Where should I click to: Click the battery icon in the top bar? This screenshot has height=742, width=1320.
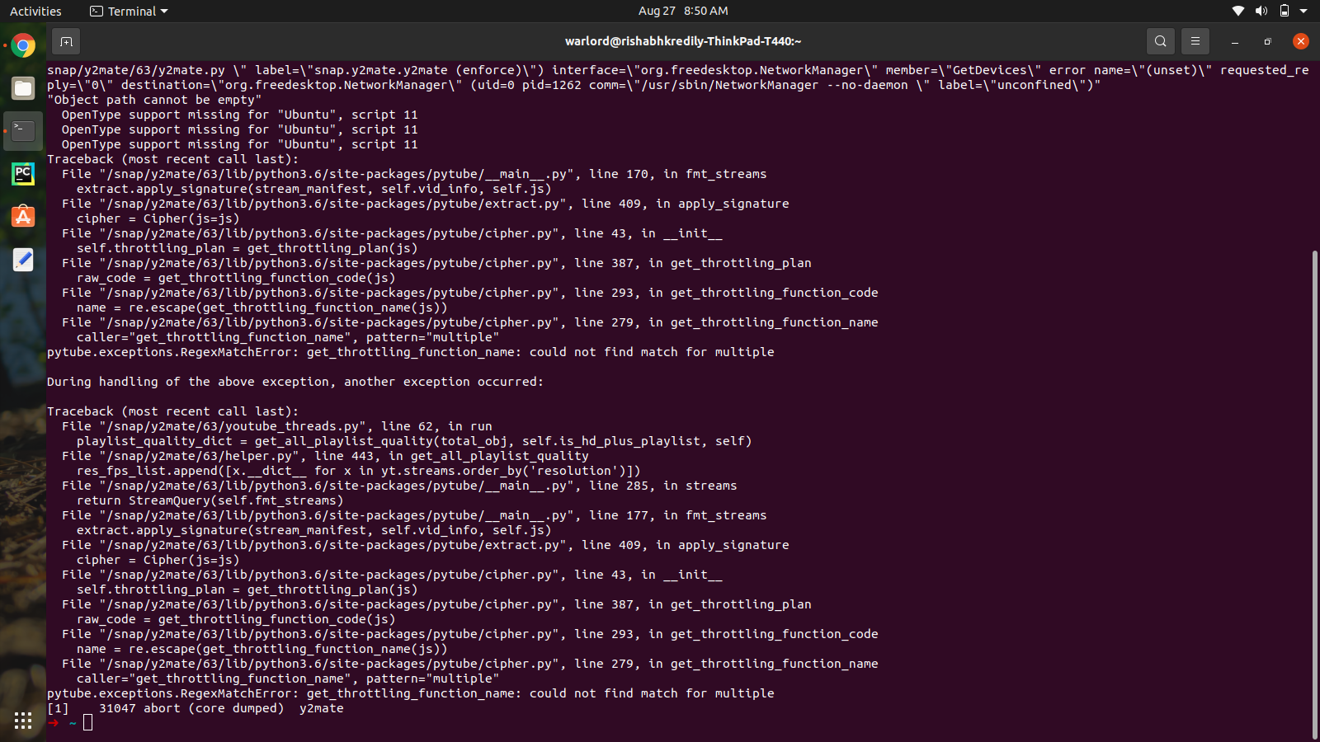point(1283,11)
